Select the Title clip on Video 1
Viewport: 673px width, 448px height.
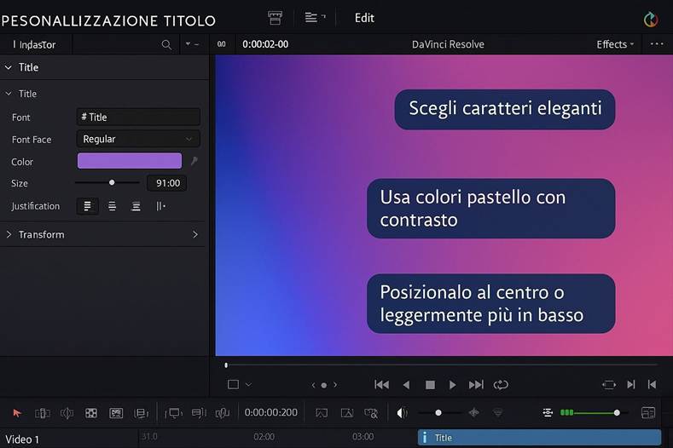click(x=539, y=438)
